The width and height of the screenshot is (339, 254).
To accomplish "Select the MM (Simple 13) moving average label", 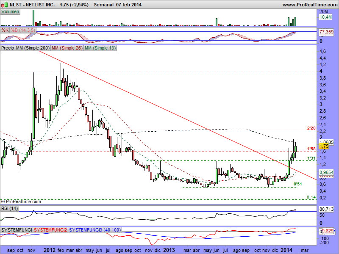I will [100, 48].
